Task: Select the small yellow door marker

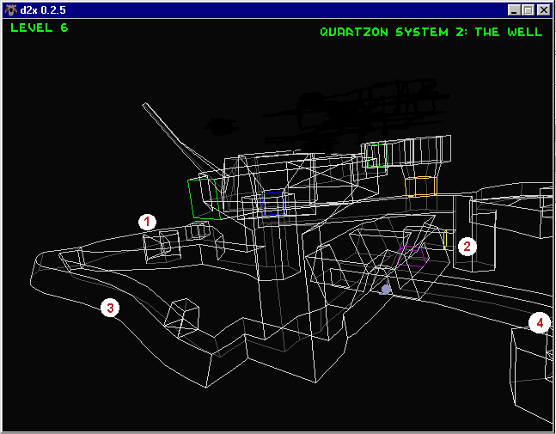Action: click(x=445, y=239)
